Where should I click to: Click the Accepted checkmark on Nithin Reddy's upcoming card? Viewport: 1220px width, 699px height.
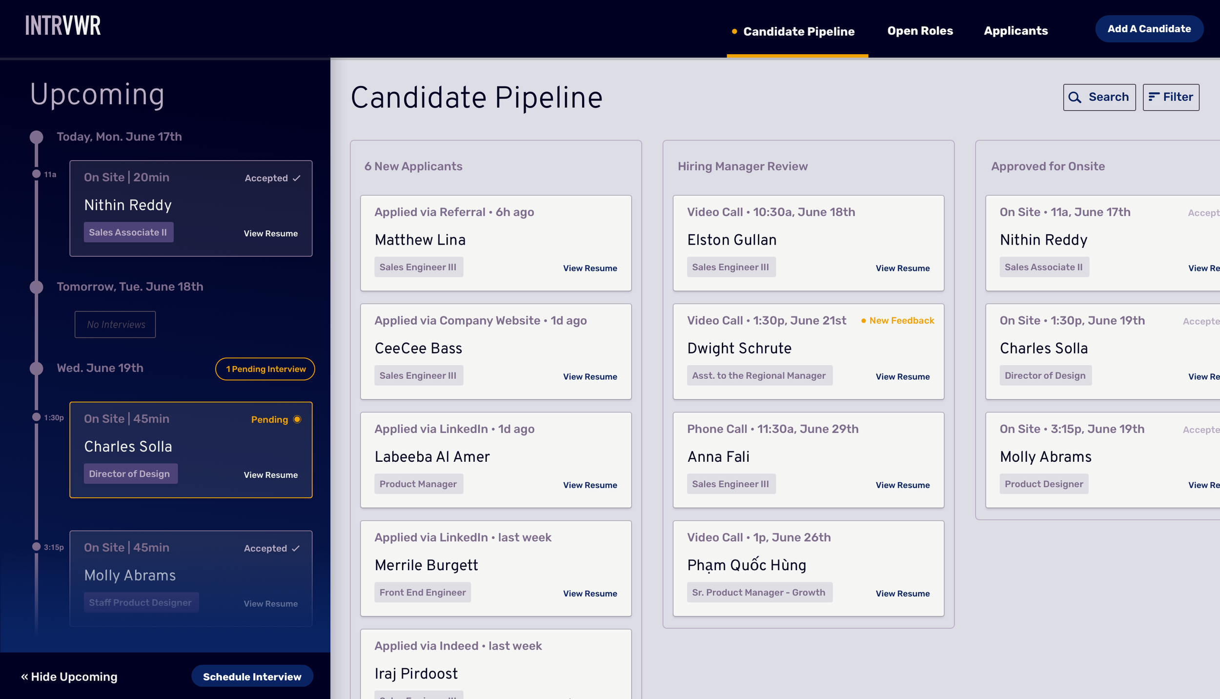point(296,178)
